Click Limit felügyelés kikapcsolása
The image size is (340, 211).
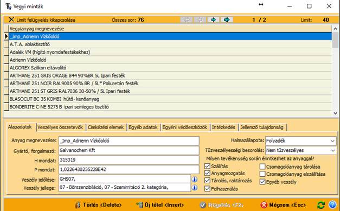coord(46,20)
